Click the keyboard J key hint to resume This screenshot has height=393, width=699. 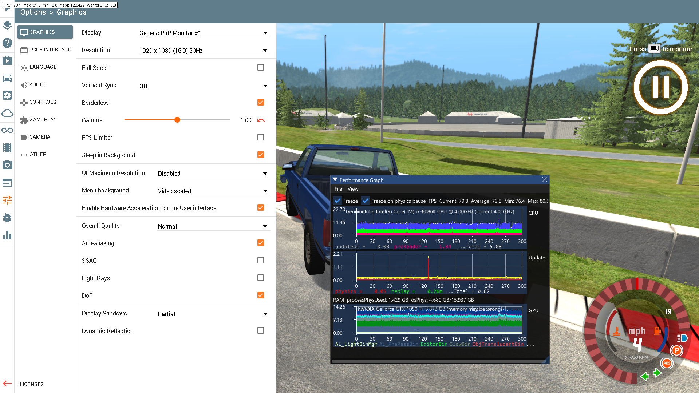(x=654, y=48)
